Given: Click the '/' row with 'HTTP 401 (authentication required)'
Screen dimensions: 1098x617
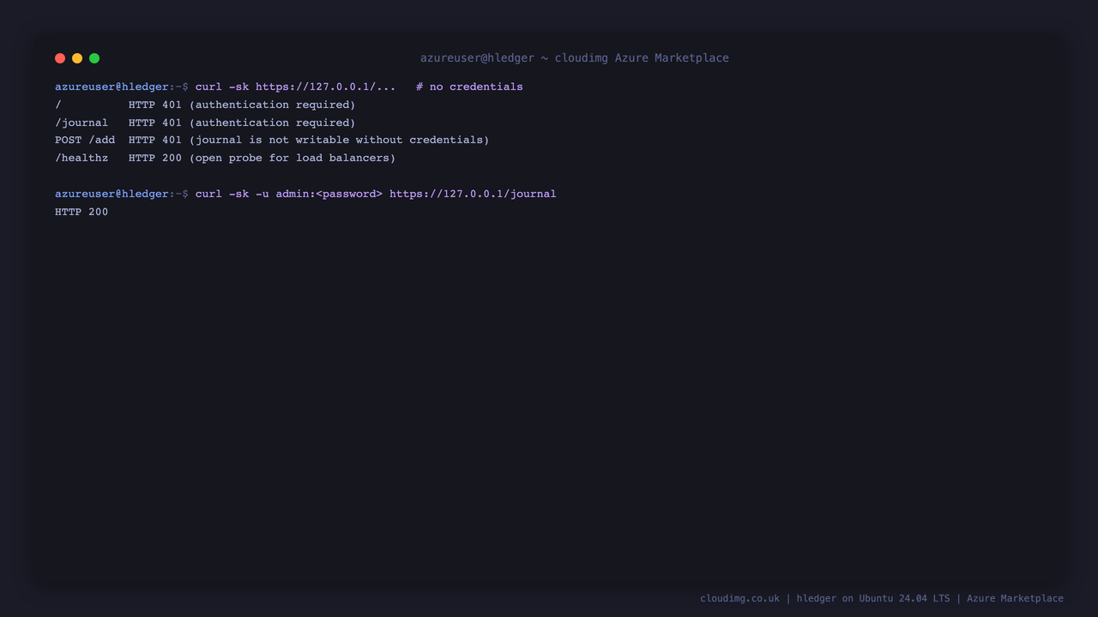Looking at the screenshot, I should point(205,105).
